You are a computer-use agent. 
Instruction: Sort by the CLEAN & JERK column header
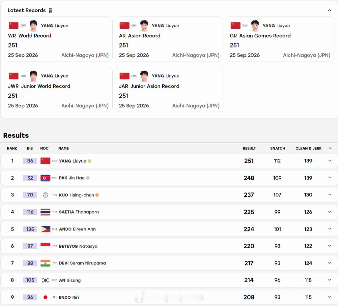[x=308, y=148]
